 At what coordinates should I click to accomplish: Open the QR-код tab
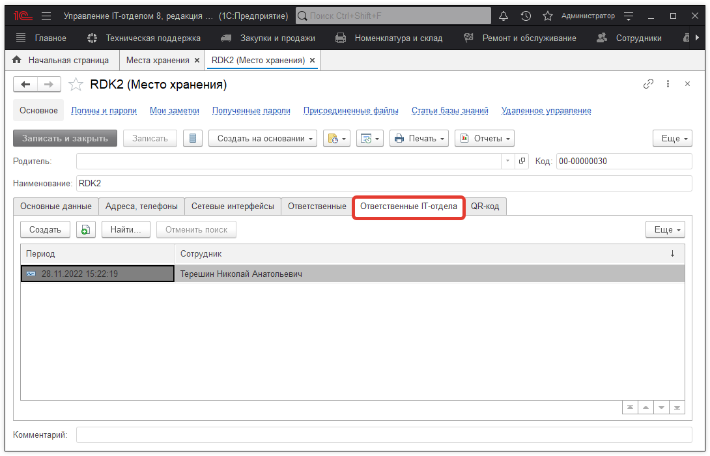click(485, 207)
